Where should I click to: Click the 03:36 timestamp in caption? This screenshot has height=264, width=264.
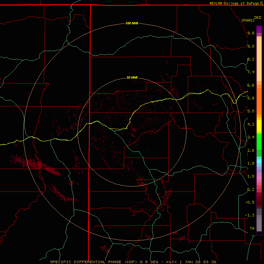point(210,262)
